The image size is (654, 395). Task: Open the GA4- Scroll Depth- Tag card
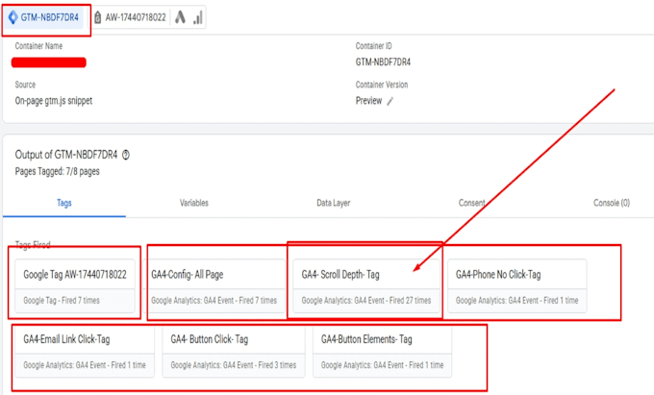point(366,285)
